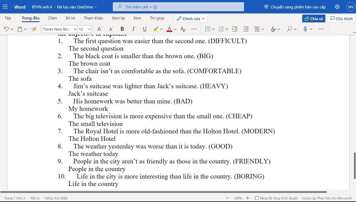Open the Settings gear icon
356x202 pixels.
[x=337, y=7]
